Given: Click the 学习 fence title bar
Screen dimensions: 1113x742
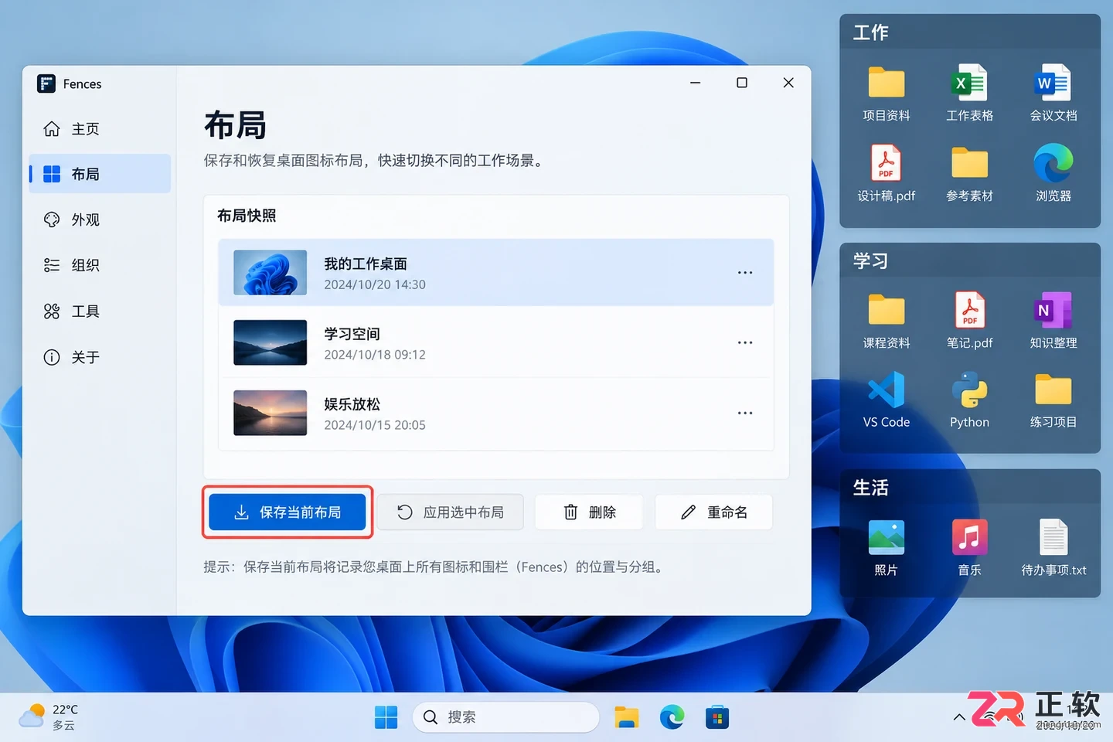Looking at the screenshot, I should (x=970, y=260).
